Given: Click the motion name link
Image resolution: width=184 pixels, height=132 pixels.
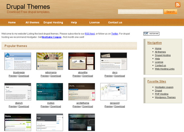Looking at the screenshot, I should click(51, 103).
